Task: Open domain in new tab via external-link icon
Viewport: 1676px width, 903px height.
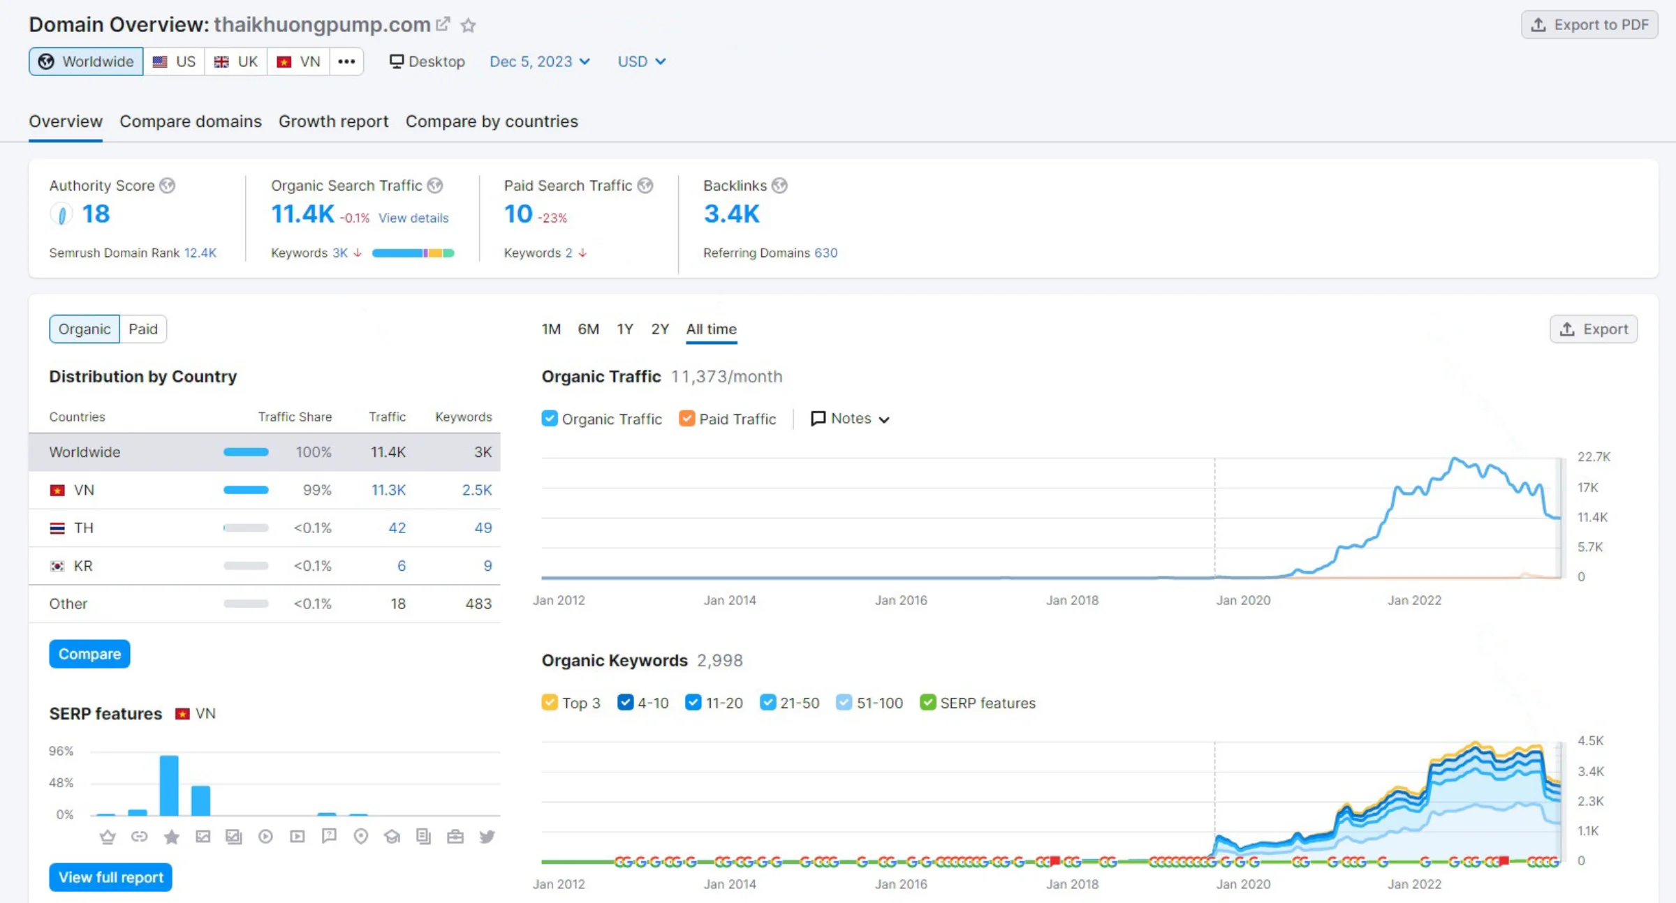Action: point(443,24)
